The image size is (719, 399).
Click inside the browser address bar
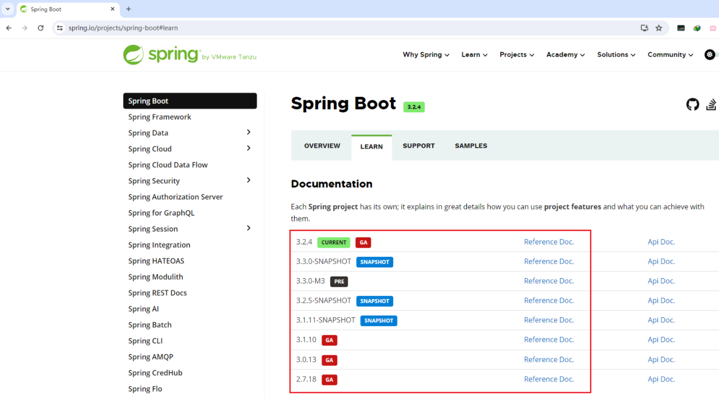214,27
